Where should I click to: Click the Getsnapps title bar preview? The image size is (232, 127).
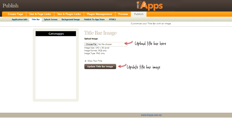point(56,34)
